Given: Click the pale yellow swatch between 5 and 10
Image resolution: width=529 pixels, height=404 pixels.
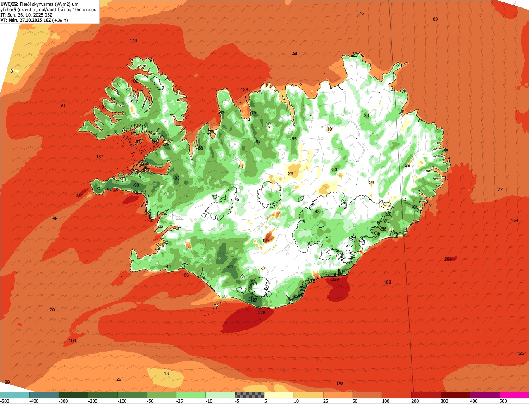Looking at the screenshot, I should coord(279,395).
